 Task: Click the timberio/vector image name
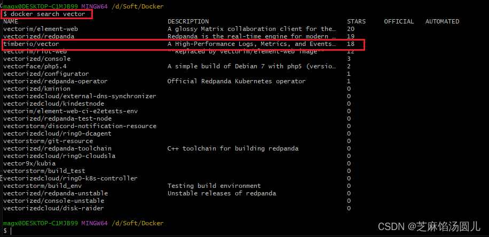coord(31,44)
